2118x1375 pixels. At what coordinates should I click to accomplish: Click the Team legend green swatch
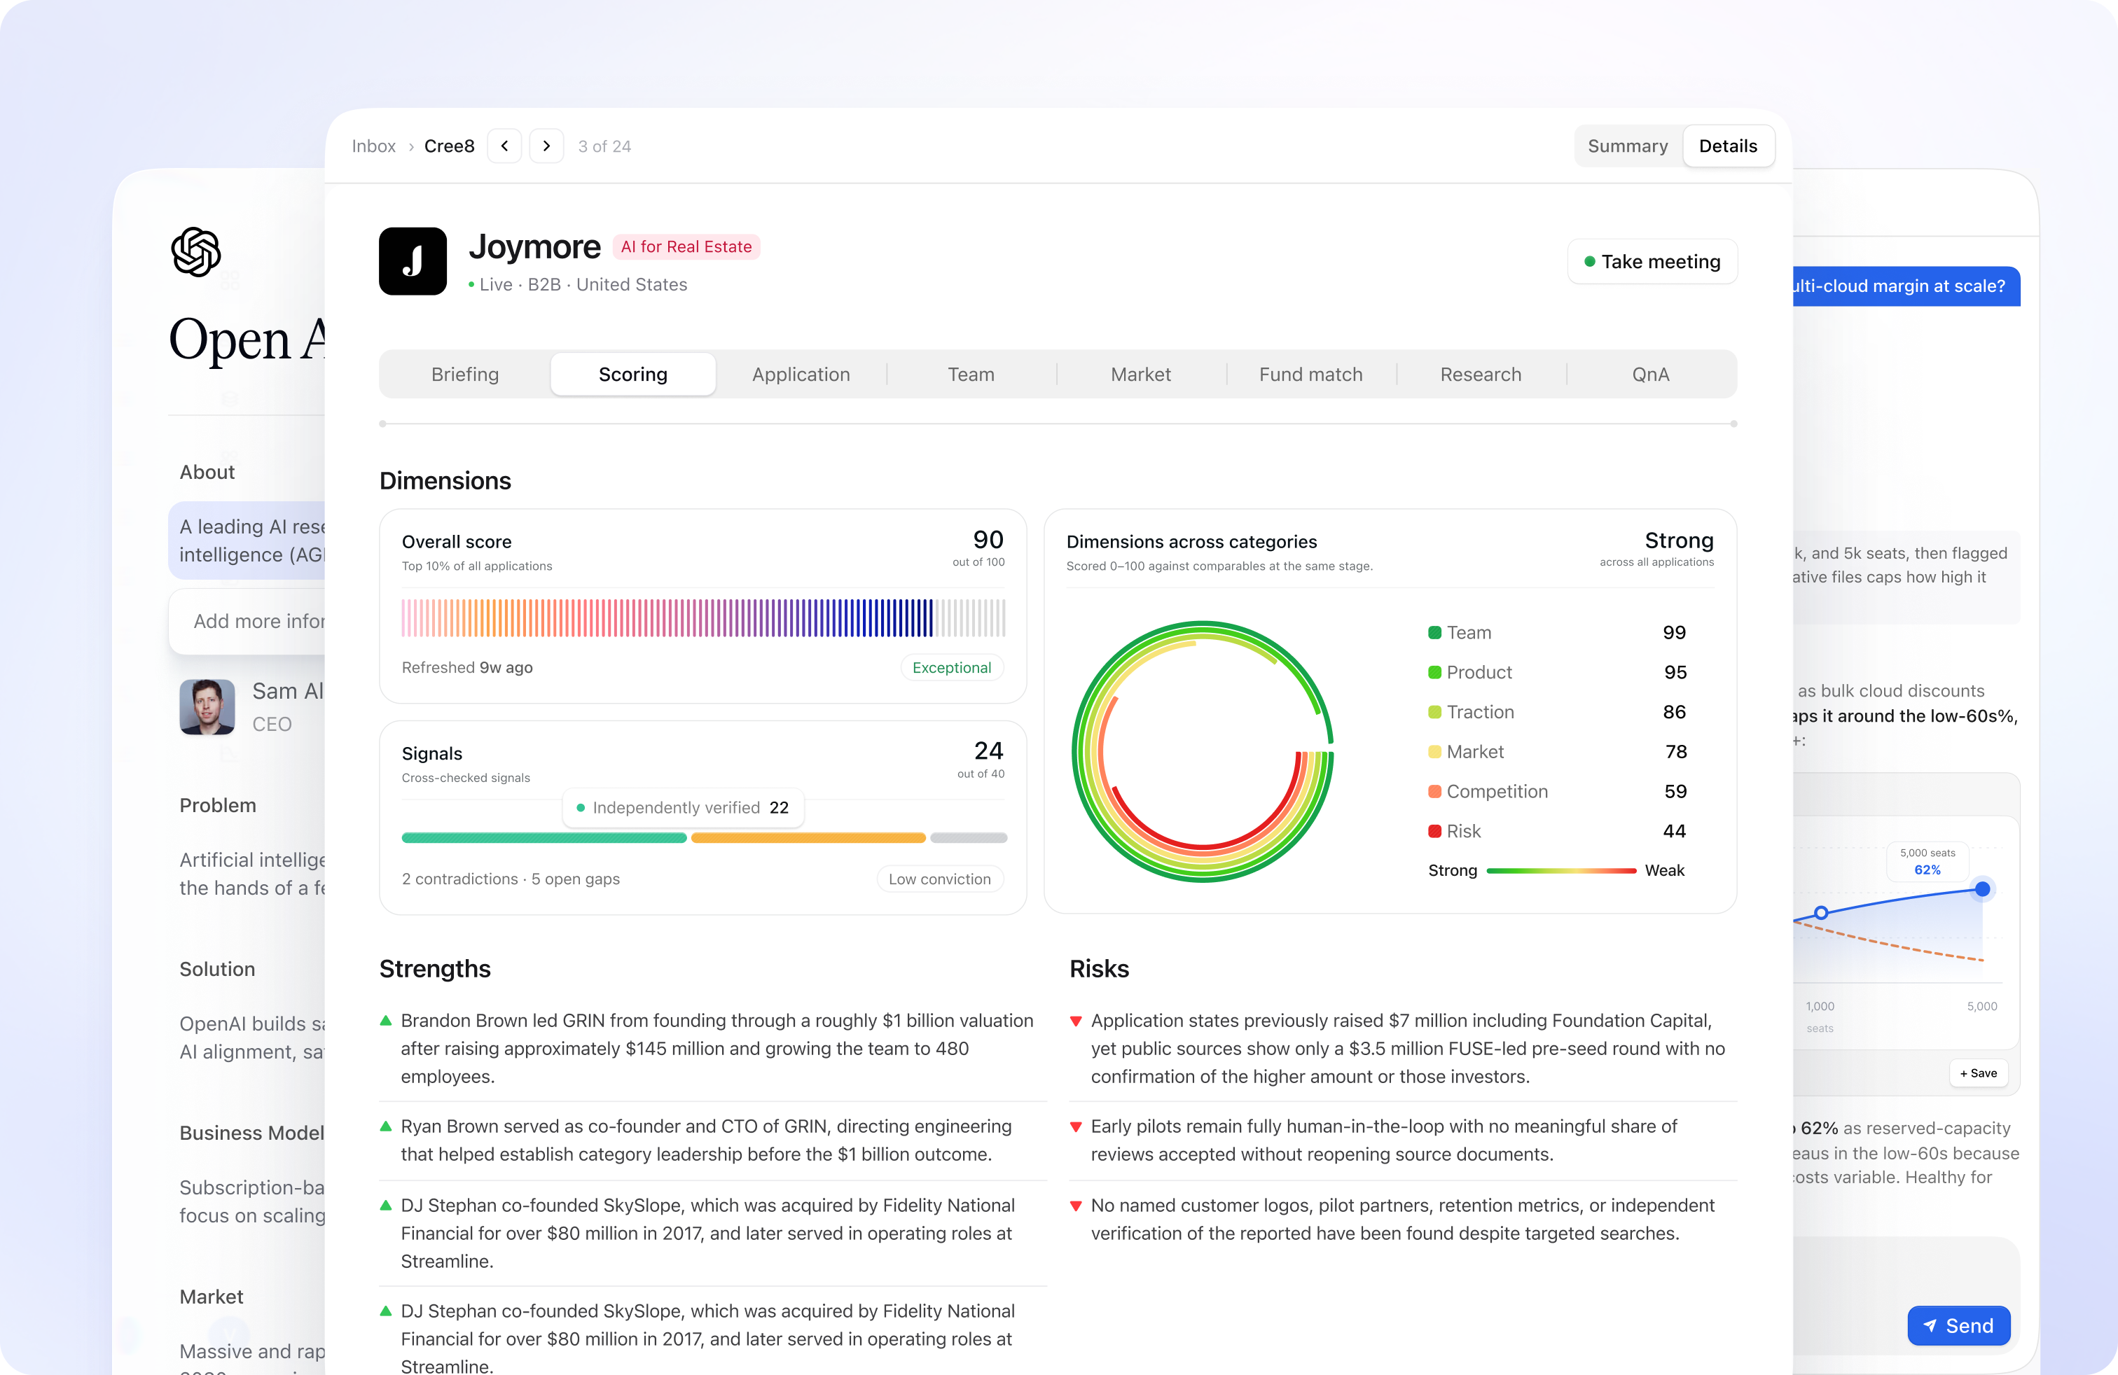pyautogui.click(x=1434, y=632)
